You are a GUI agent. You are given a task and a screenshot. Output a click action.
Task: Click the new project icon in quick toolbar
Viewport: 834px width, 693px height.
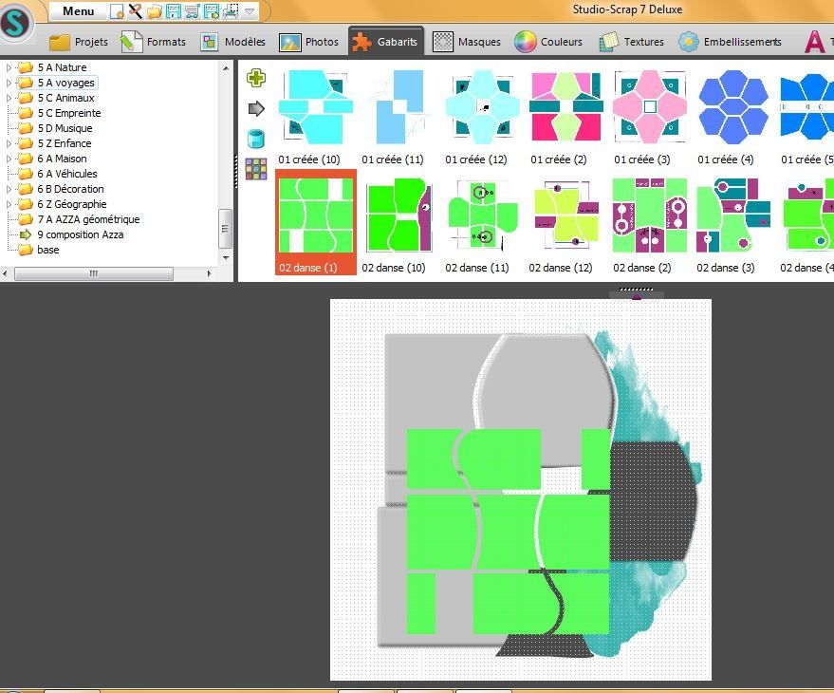[x=117, y=11]
